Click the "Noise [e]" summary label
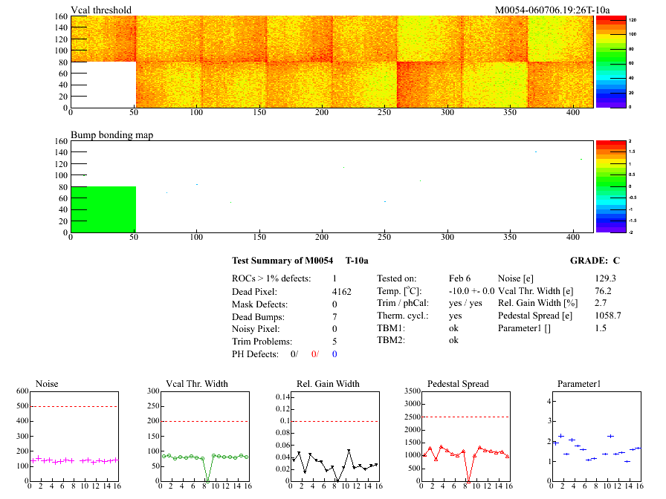Screen dimensions: 666x499 516,278
